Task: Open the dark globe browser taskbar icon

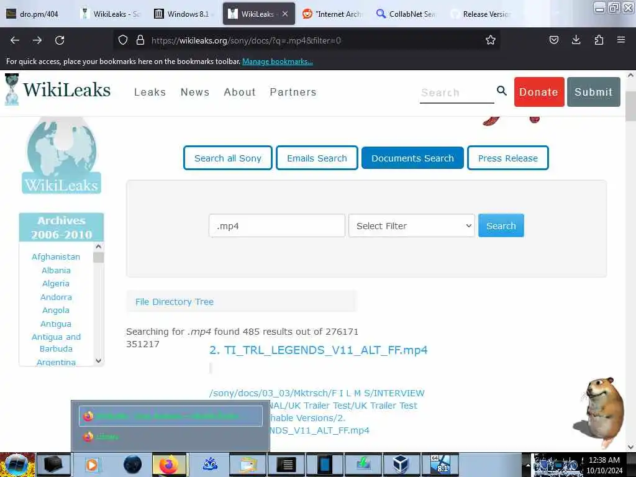Action: [x=133, y=465]
